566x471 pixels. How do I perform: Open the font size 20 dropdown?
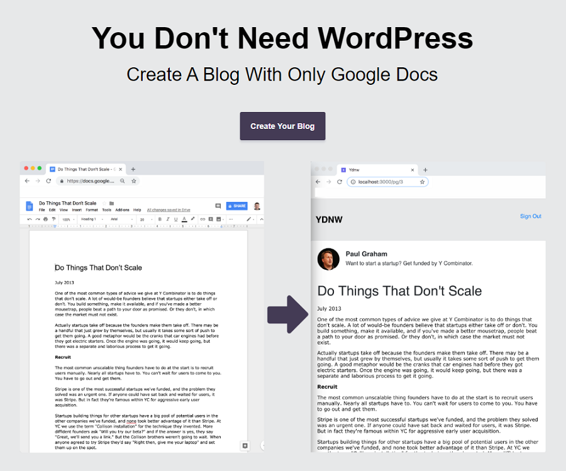pos(146,219)
